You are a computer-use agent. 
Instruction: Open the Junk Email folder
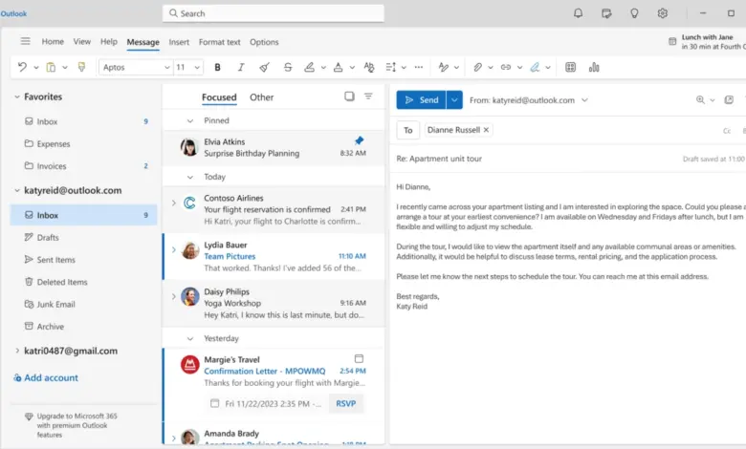click(x=83, y=304)
